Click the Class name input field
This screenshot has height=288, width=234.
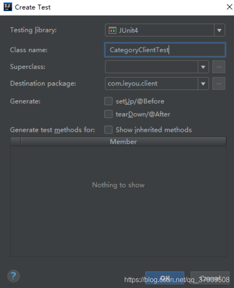pos(165,50)
